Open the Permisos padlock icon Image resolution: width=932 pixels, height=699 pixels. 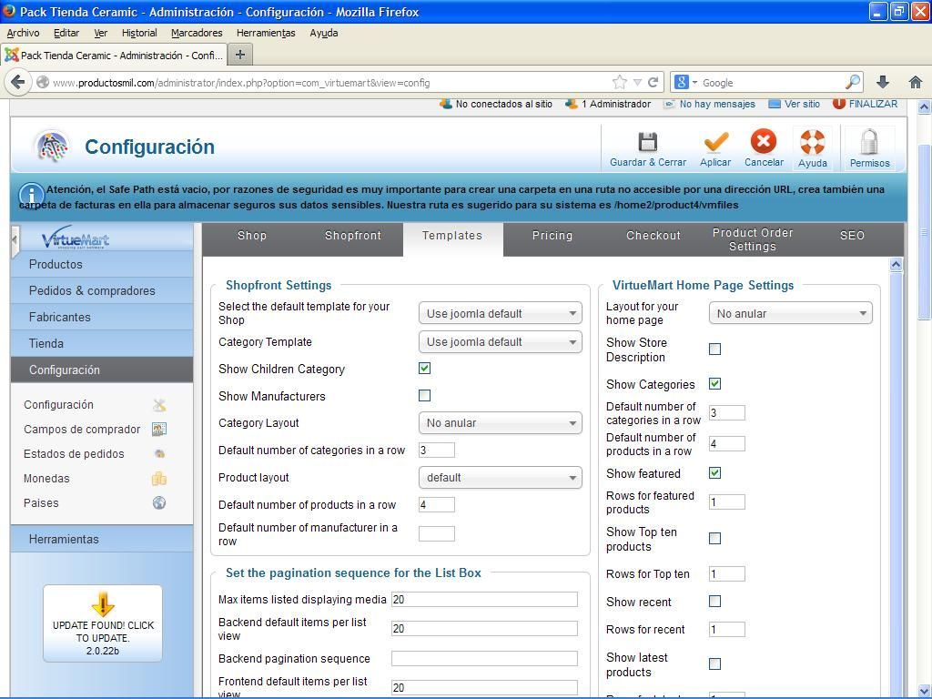point(869,142)
